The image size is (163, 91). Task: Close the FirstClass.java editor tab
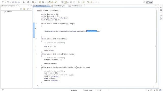click(x=48, y=6)
